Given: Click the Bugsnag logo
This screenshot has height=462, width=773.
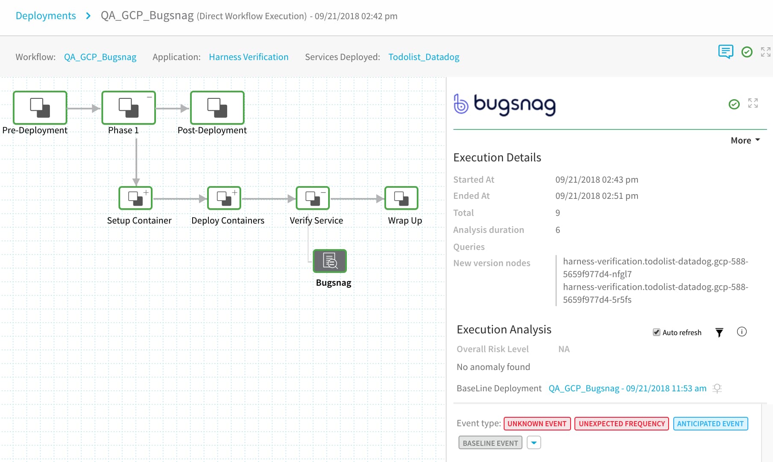Looking at the screenshot, I should [x=505, y=104].
